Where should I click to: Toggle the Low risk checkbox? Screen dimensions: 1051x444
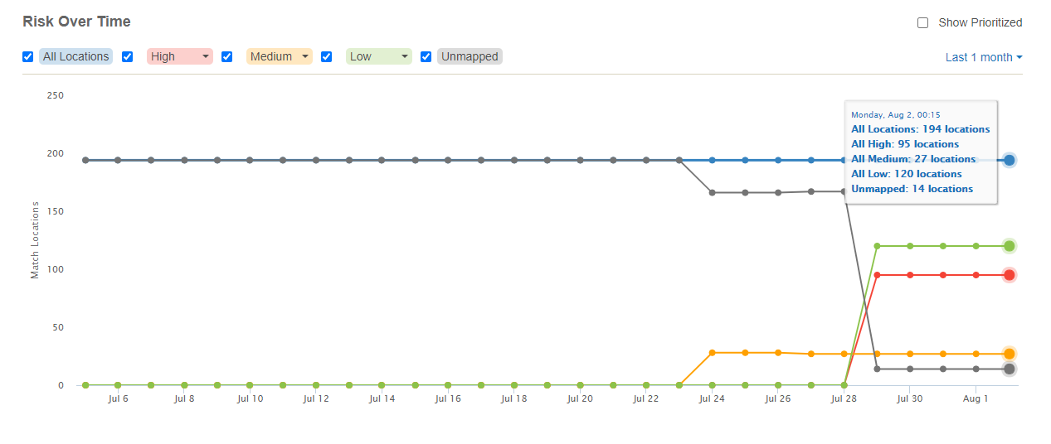coord(327,57)
